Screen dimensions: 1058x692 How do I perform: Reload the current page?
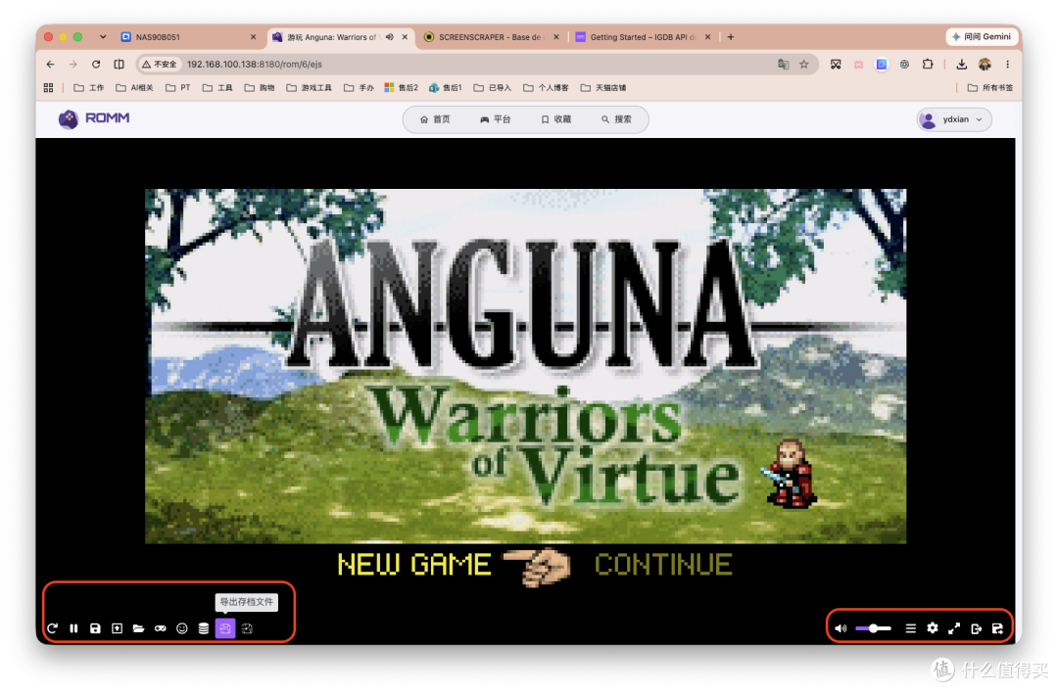pos(96,64)
